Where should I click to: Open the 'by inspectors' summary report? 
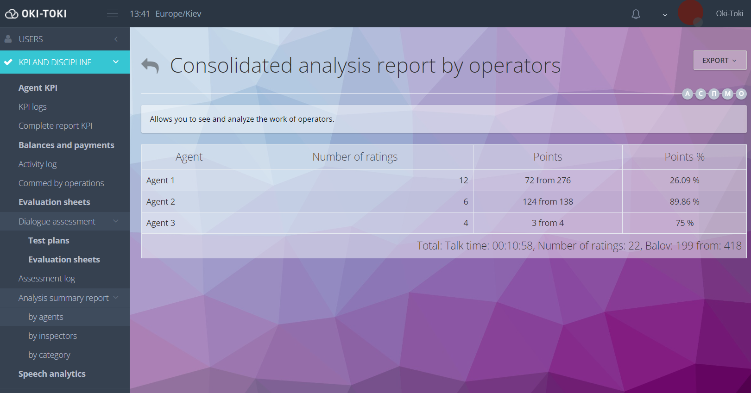point(52,336)
